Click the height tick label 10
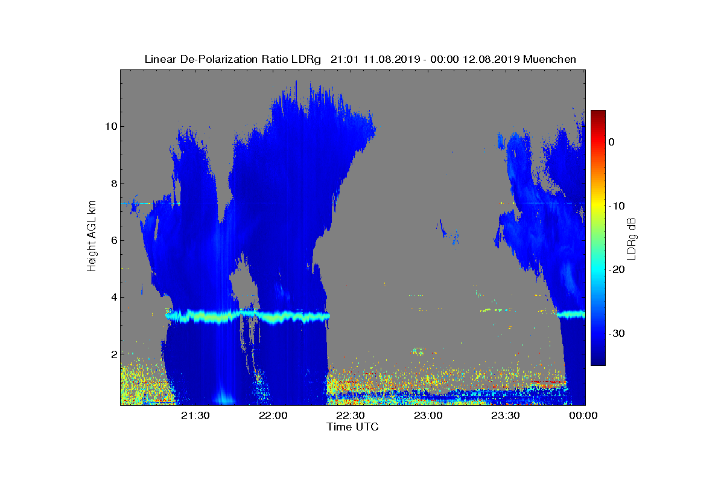 point(110,127)
